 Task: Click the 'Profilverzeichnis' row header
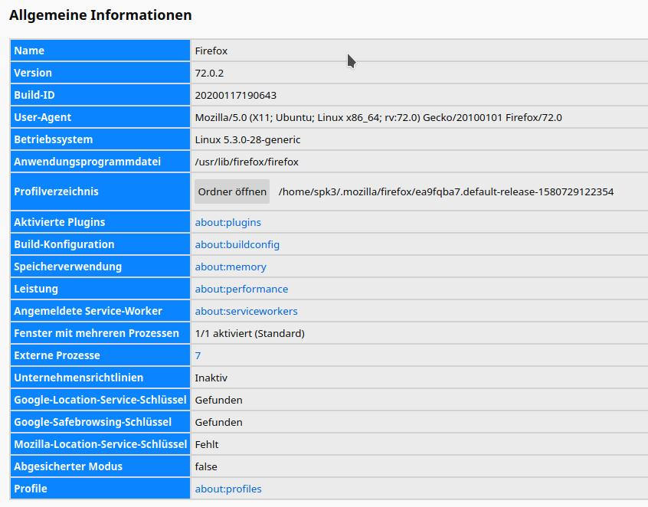click(x=100, y=191)
